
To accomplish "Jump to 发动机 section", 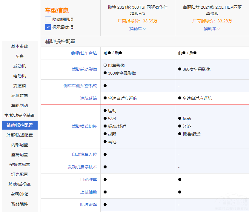I will click(x=20, y=66).
